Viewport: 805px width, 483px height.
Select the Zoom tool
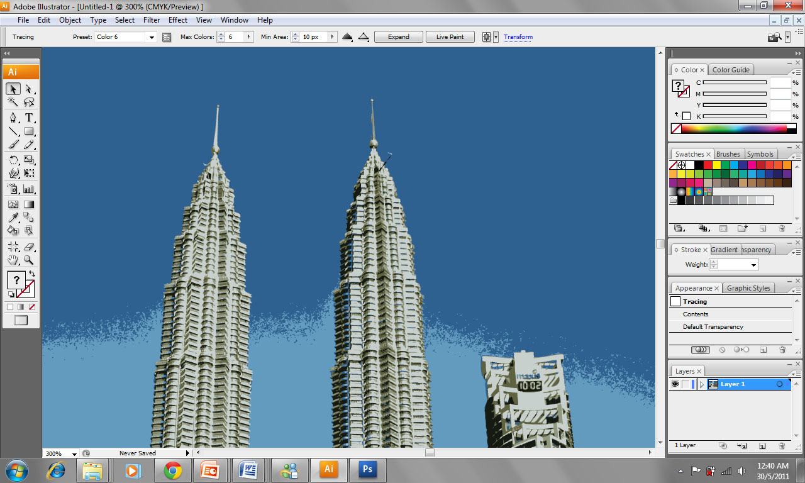(29, 259)
